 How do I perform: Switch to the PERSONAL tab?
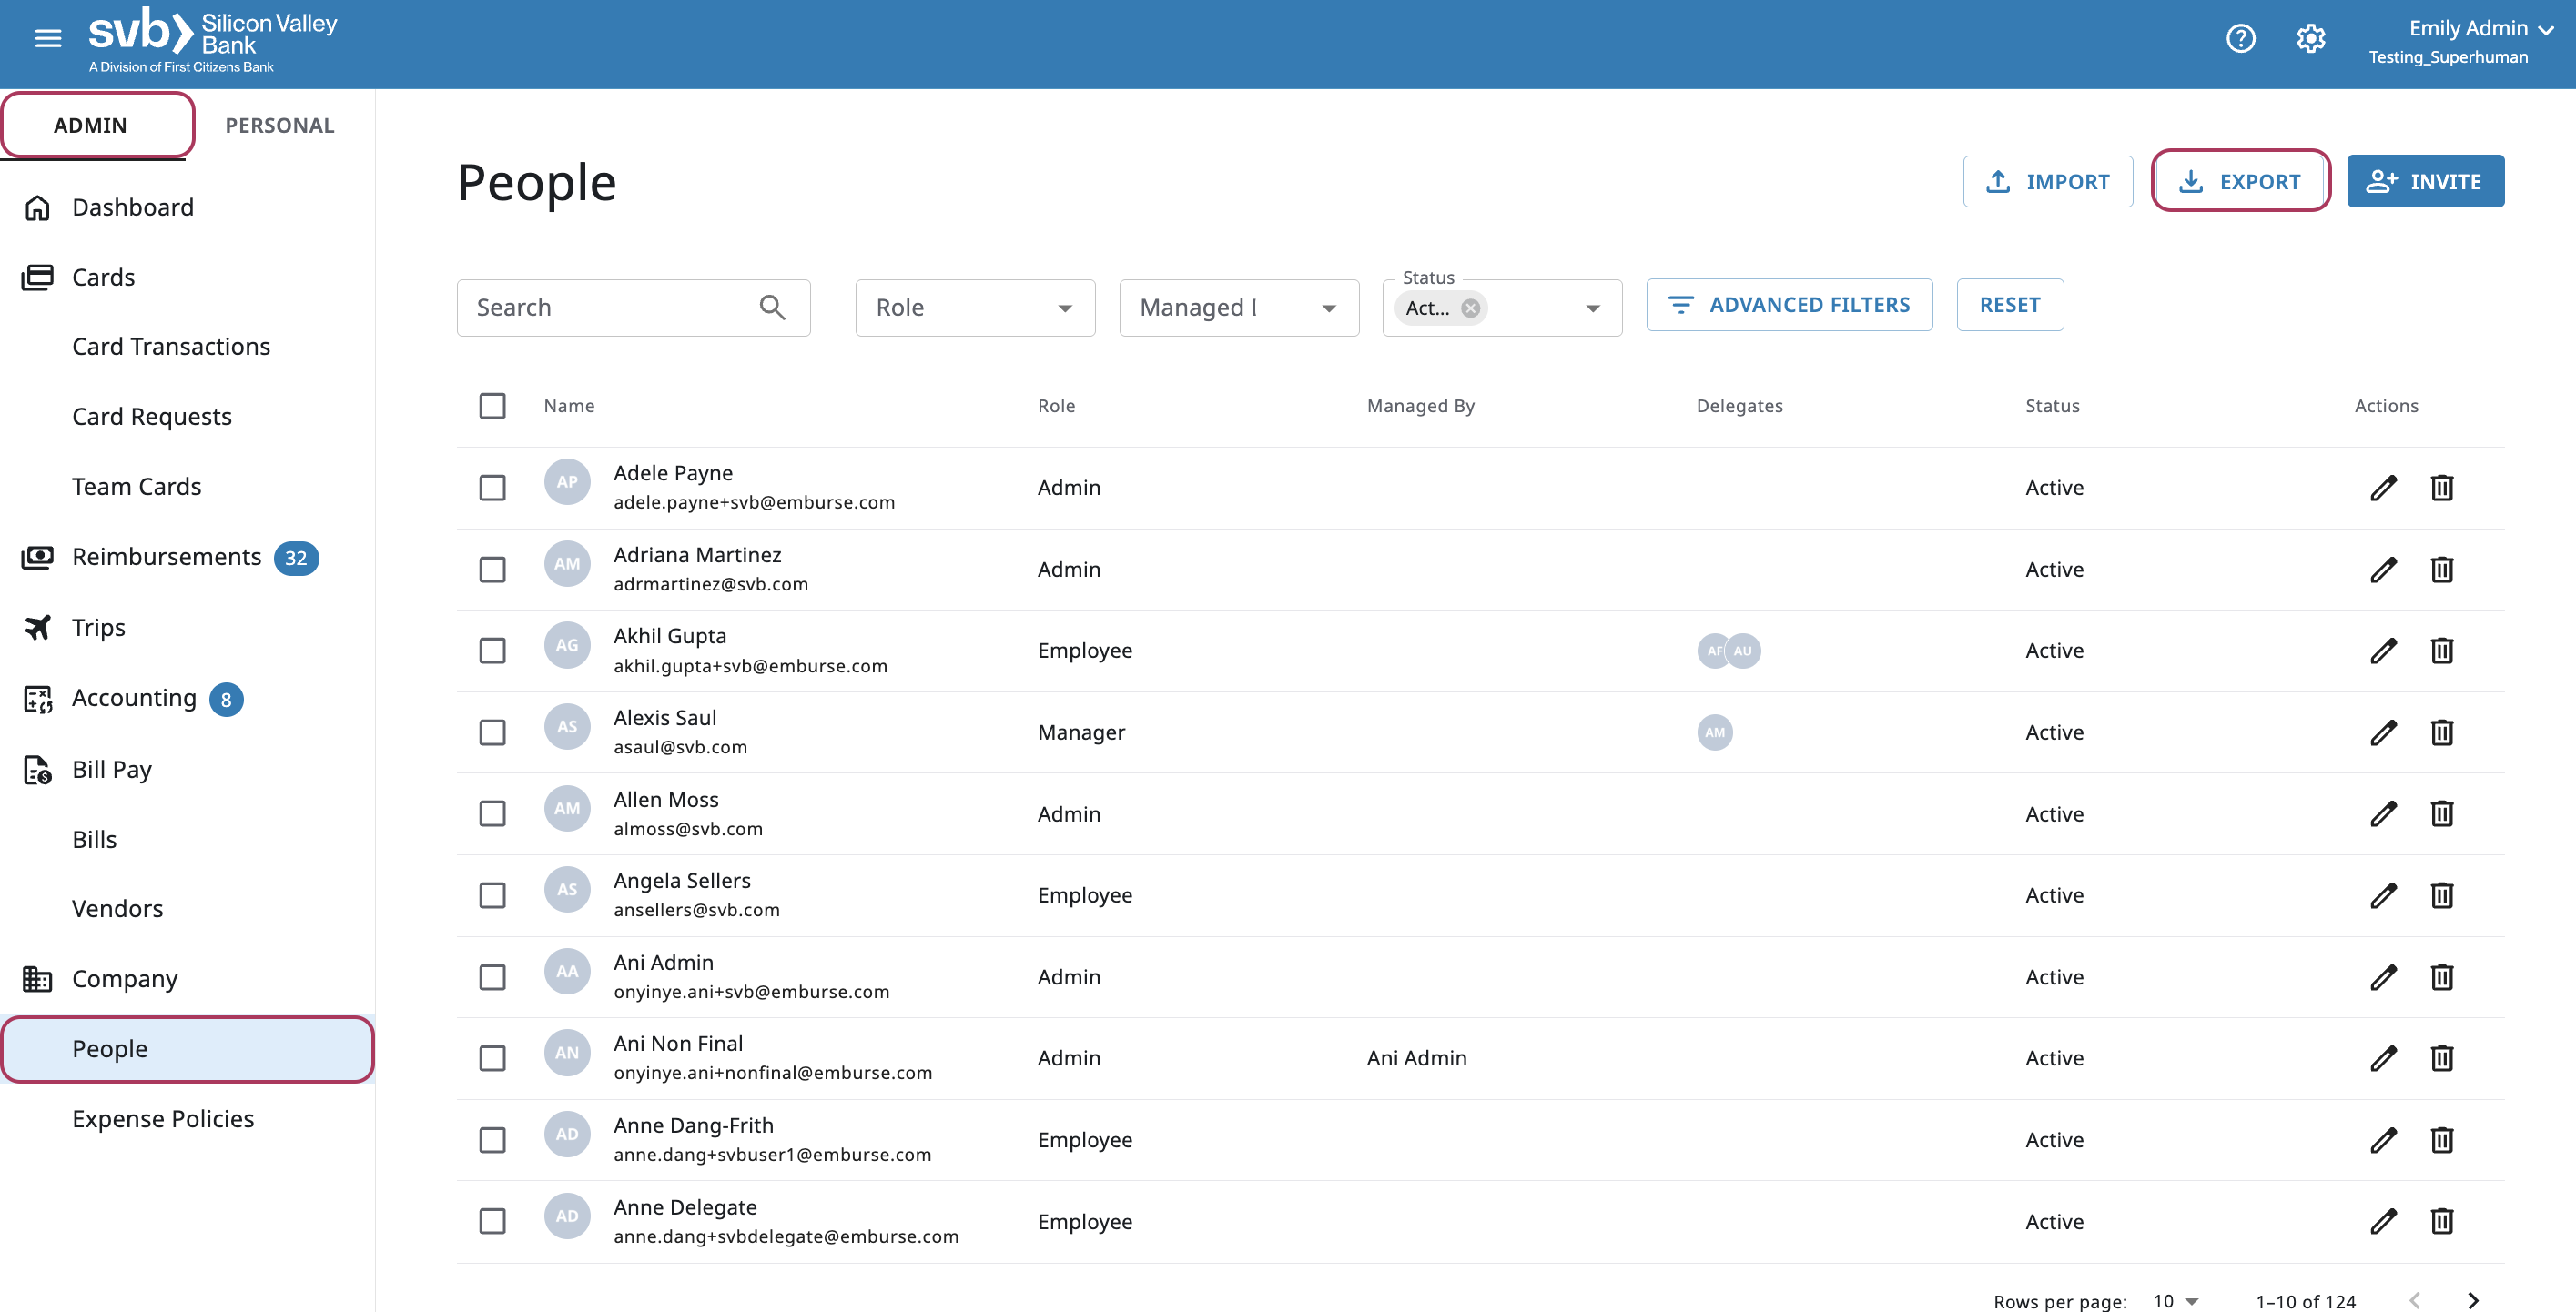tap(280, 125)
